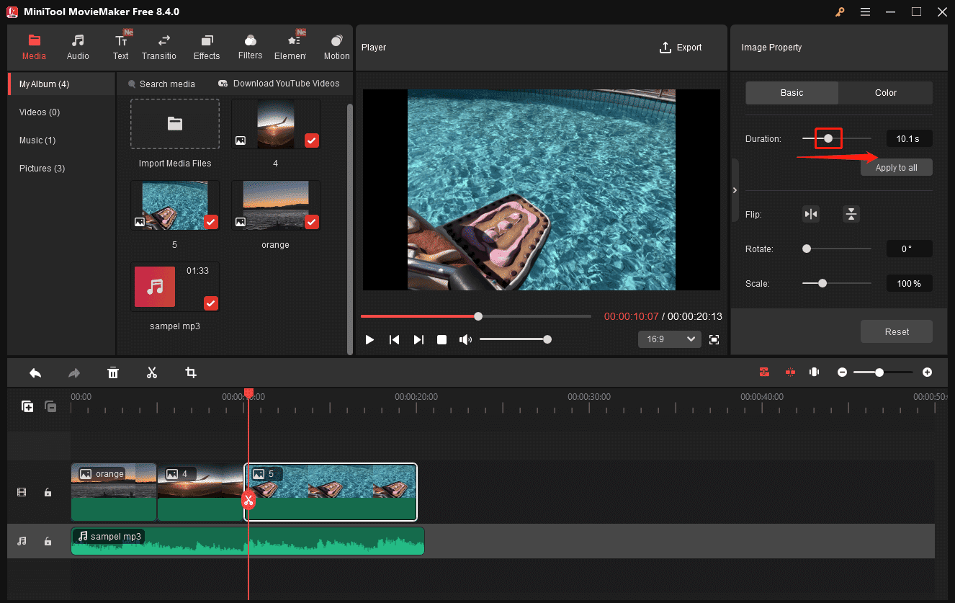Screen dimensions: 955x603
Task: Open the 16:9 aspect ratio dropdown
Action: 669,339
